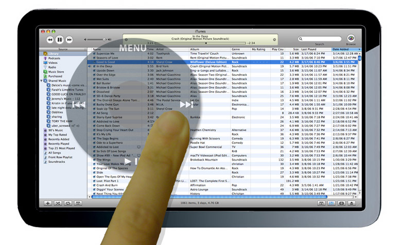Select the Good Is Good song row
399x245 pixels.
pos(222,62)
